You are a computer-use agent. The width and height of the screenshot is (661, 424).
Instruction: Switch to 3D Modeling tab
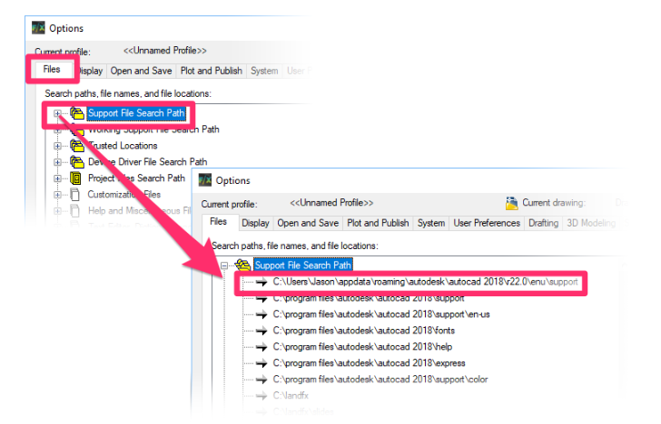(x=591, y=224)
